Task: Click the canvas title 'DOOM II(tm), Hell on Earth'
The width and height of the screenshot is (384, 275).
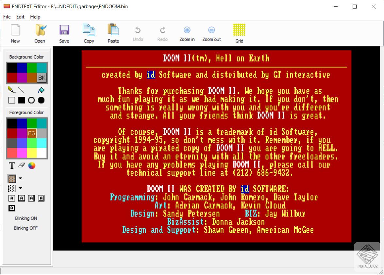Action: (x=216, y=58)
